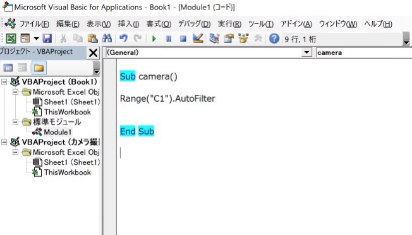Screen dimensions: 412x235
Task: Click the code window margin indicator bar
Action: tap(110, 147)
